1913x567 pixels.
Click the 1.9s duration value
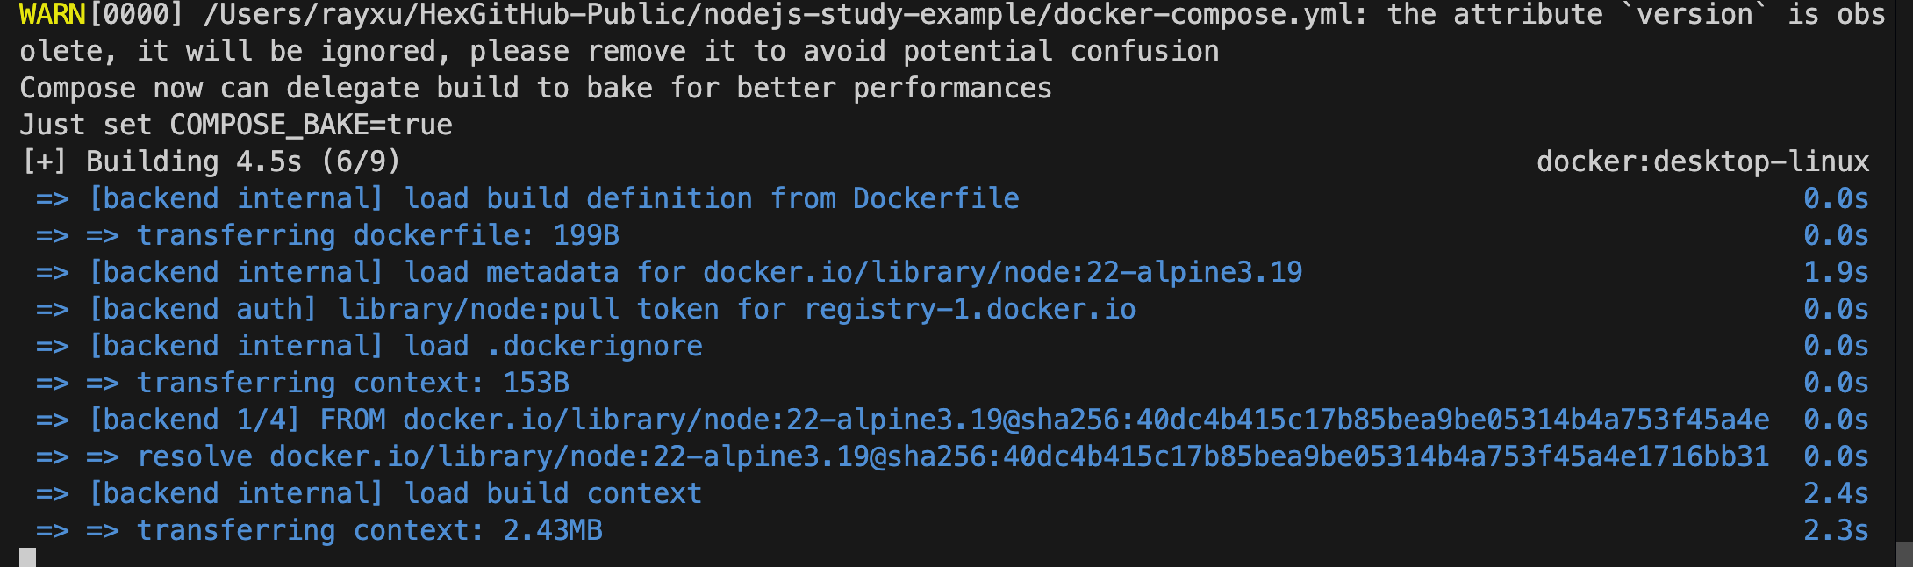pyautogui.click(x=1836, y=273)
